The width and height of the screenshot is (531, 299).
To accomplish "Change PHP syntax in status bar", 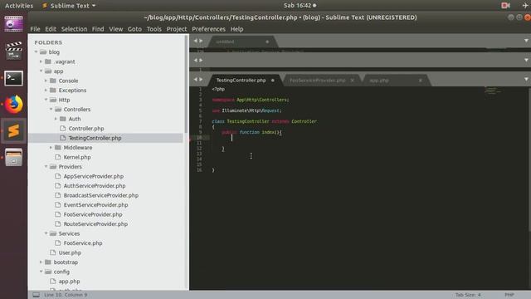I will (x=509, y=295).
